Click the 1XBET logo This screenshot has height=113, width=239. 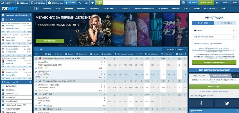coord(10,9)
